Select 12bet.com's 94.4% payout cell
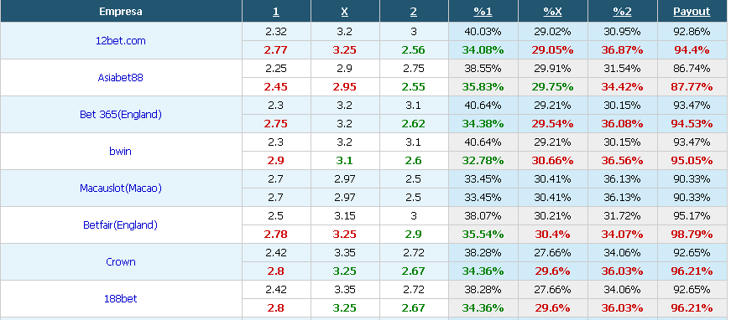This screenshot has height=320, width=731. pos(692,49)
